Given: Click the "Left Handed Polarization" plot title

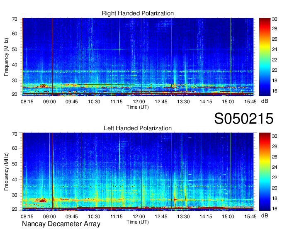Looking at the screenshot, I should (138, 128).
